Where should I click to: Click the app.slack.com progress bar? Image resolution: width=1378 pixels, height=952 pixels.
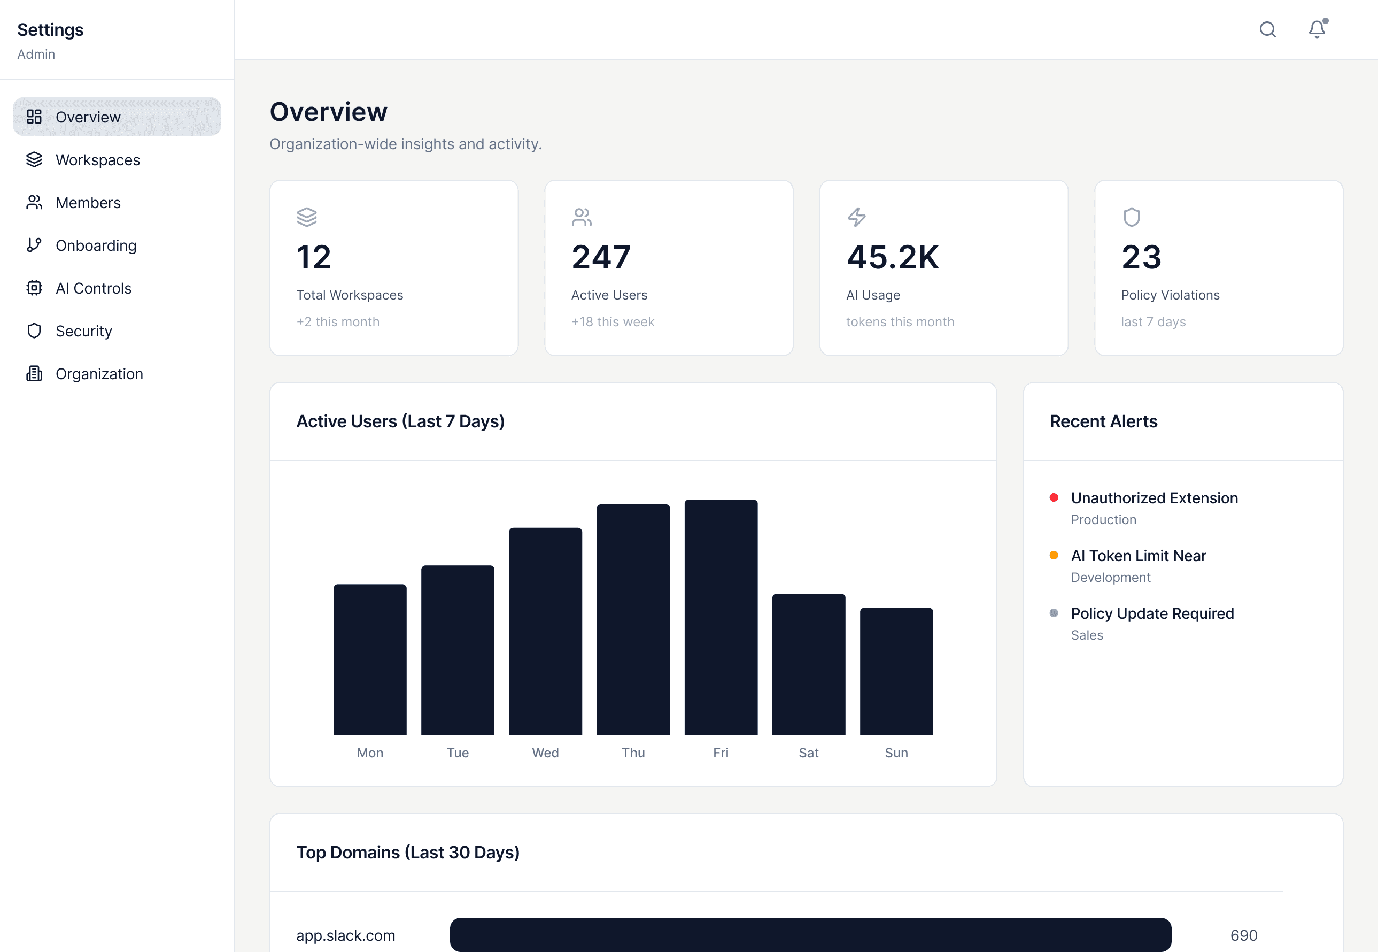(x=810, y=935)
